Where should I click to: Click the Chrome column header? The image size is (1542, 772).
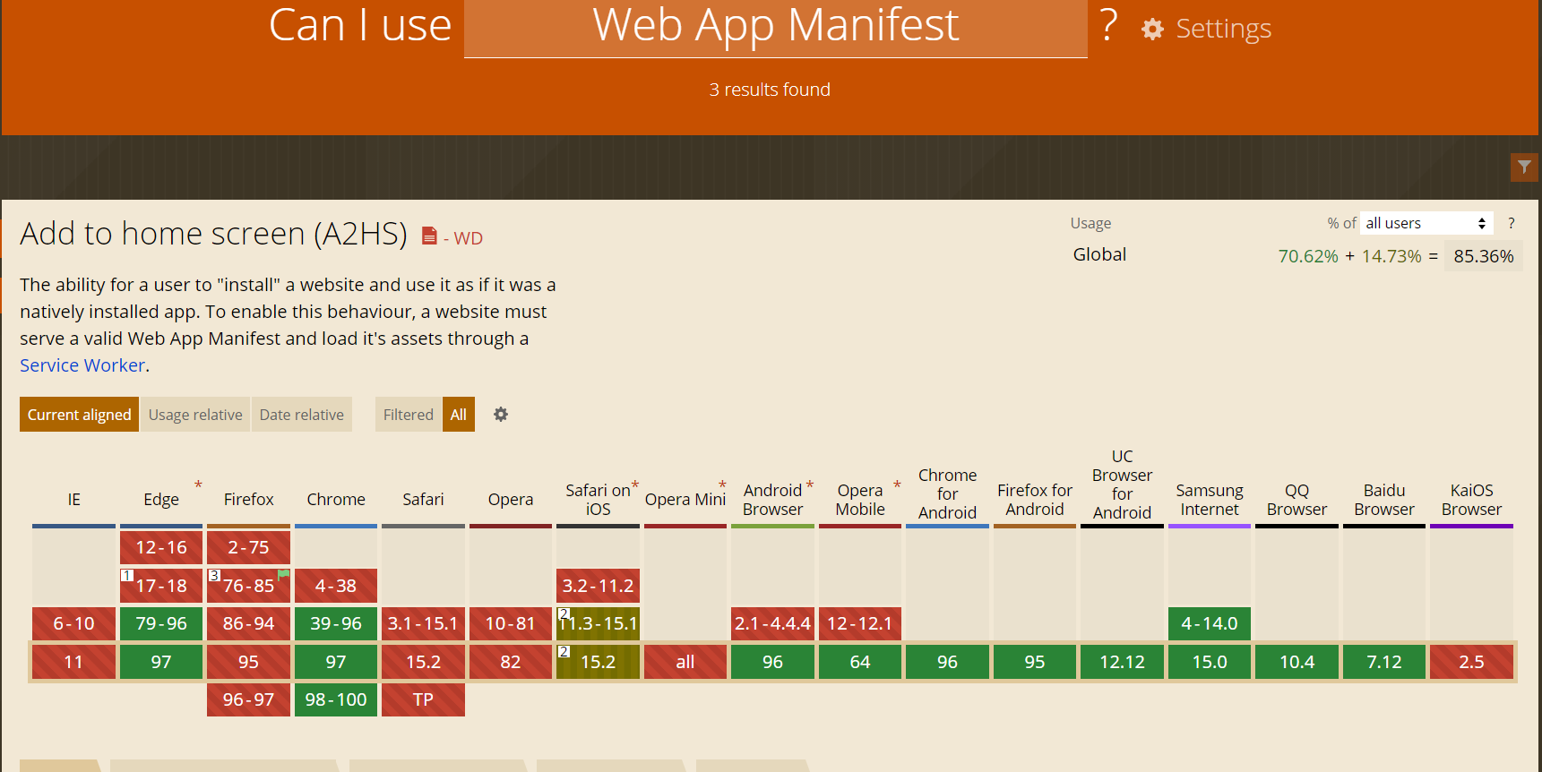tap(336, 500)
